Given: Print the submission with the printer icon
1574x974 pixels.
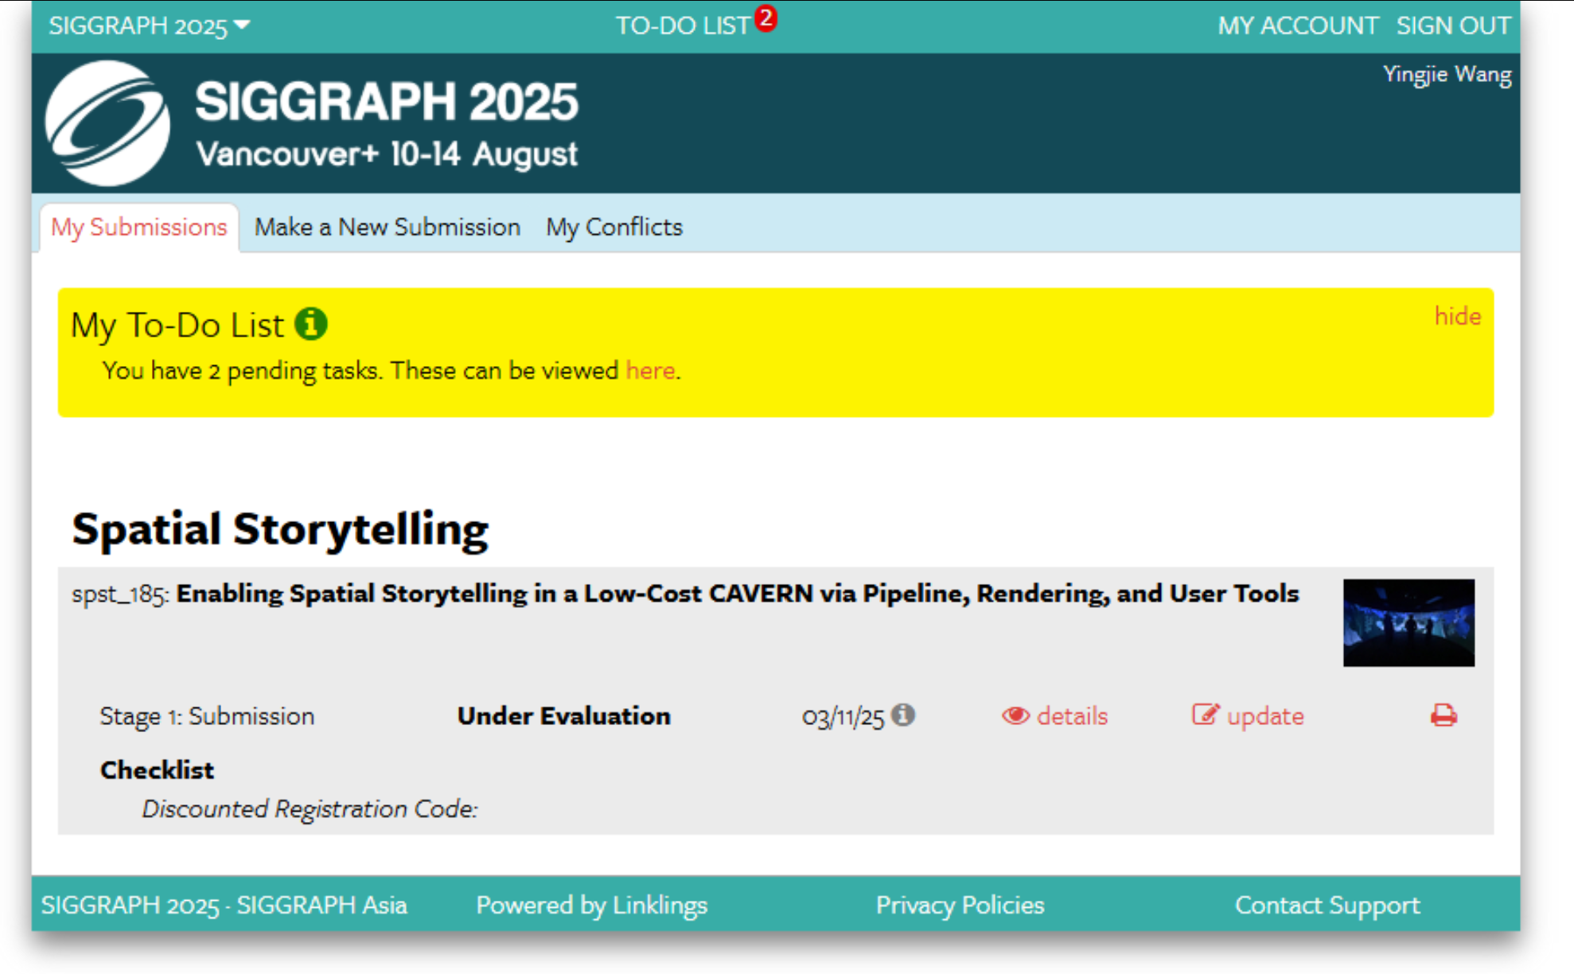Looking at the screenshot, I should [1443, 715].
